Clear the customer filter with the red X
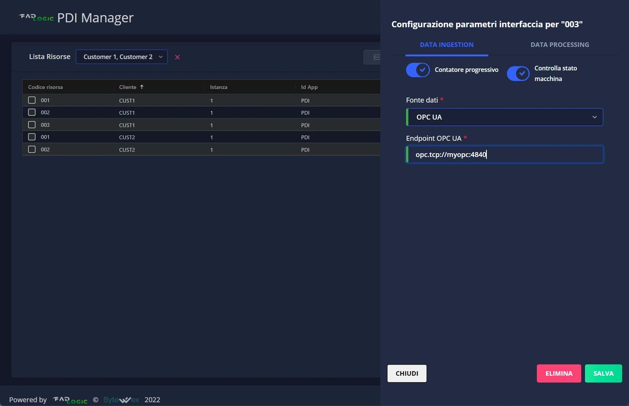The image size is (629, 406). 178,57
